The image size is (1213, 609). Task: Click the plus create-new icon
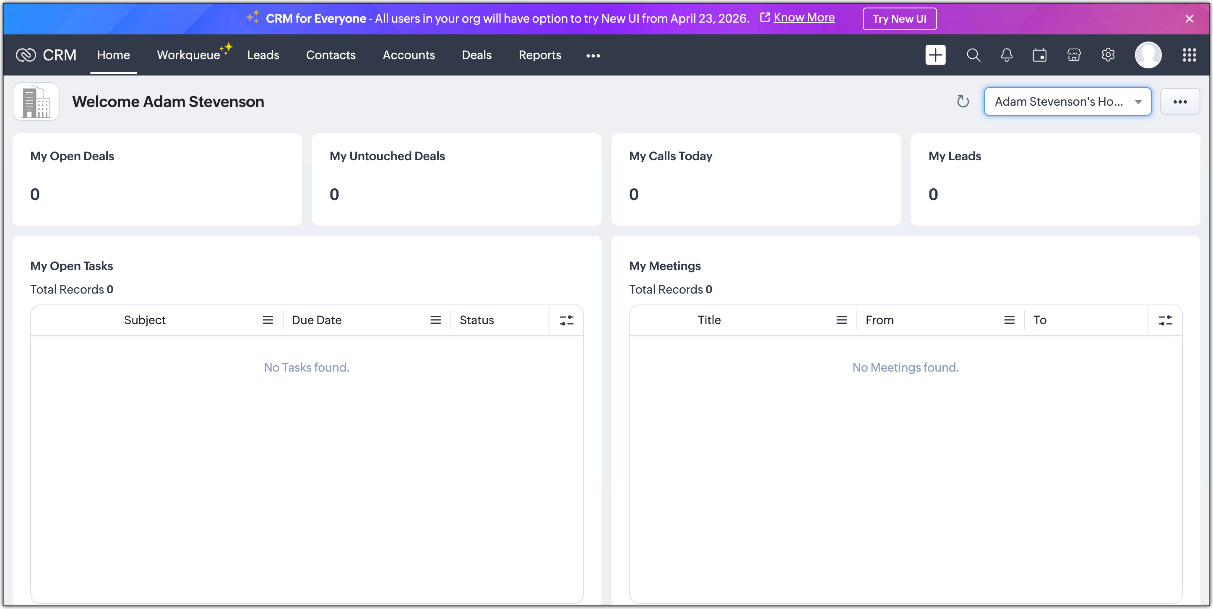[x=935, y=55]
